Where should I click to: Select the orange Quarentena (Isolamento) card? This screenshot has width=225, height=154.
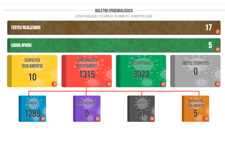coord(195,109)
